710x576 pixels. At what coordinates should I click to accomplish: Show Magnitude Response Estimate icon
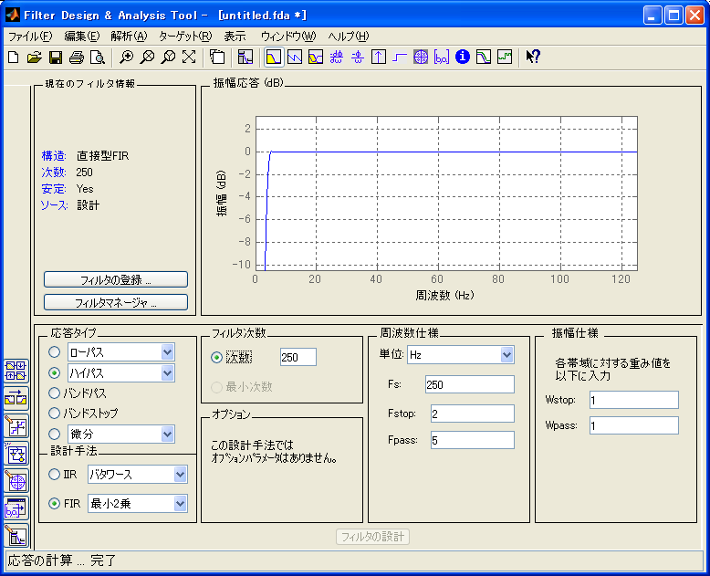[483, 58]
